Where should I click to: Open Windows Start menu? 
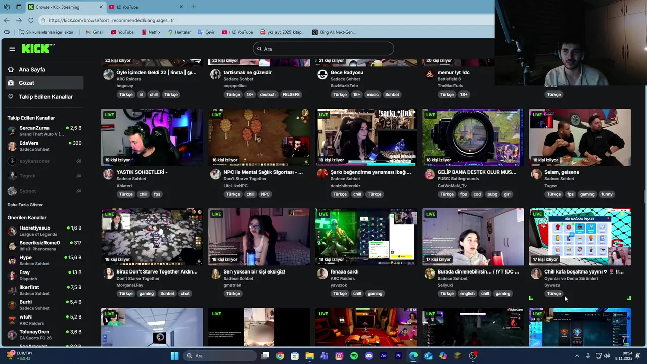point(174,356)
